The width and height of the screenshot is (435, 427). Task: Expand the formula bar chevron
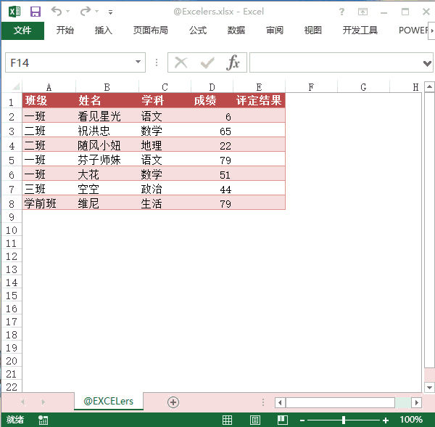click(x=427, y=63)
